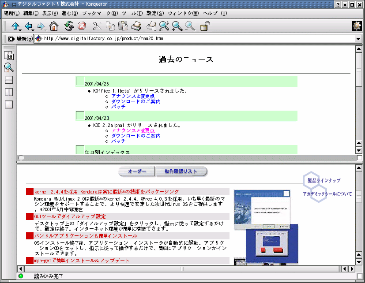The height and width of the screenshot is (283, 365).
Task: Click the 読み込み完了 status bar text
Action: [x=49, y=276]
